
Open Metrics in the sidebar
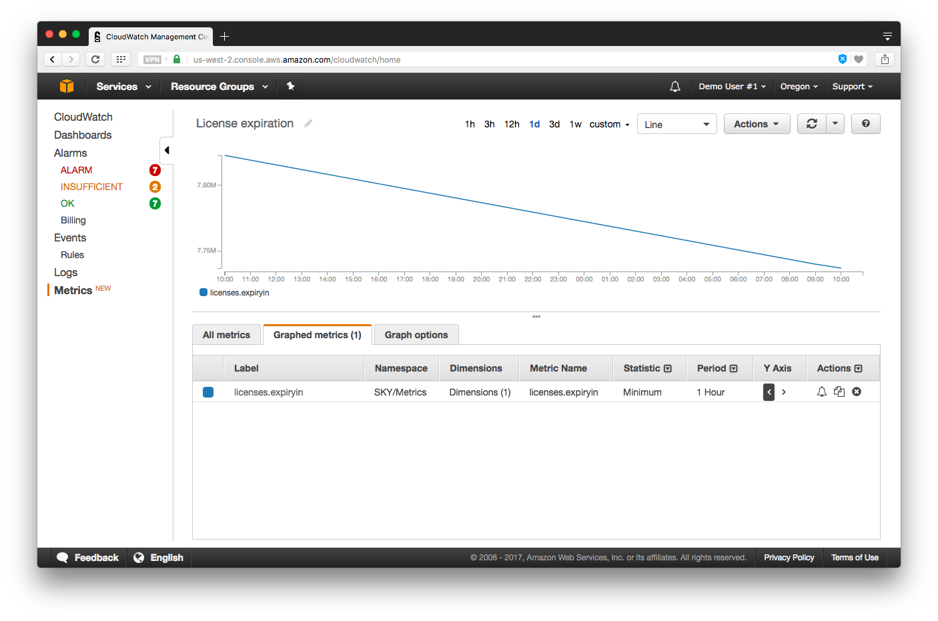[73, 290]
